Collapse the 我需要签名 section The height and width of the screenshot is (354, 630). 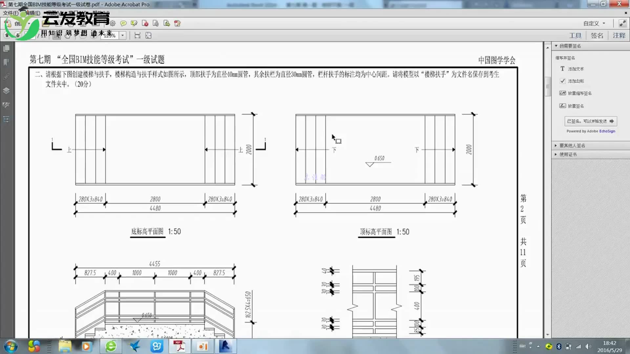[556, 46]
